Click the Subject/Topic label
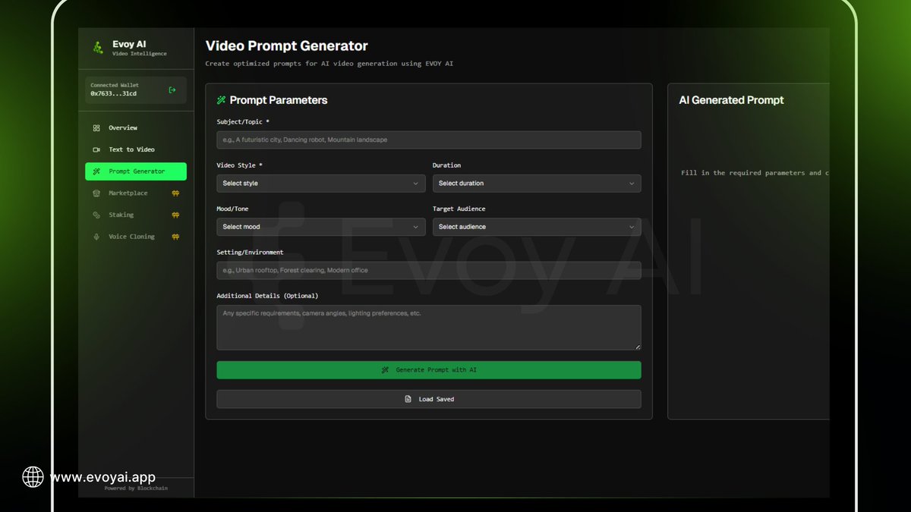Image resolution: width=911 pixels, height=512 pixels. click(x=243, y=121)
